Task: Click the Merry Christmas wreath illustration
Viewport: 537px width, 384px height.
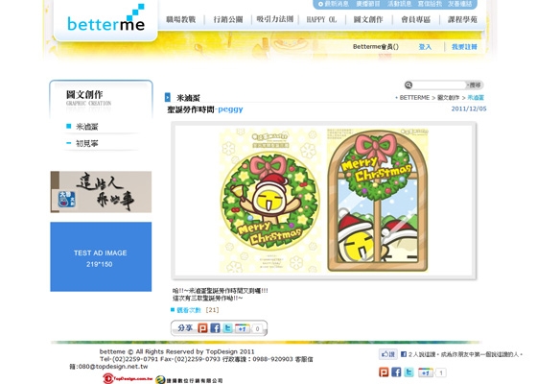Action: (x=323, y=201)
